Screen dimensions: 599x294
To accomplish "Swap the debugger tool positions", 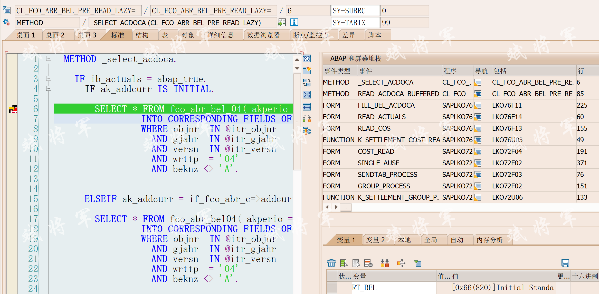I will point(307,83).
